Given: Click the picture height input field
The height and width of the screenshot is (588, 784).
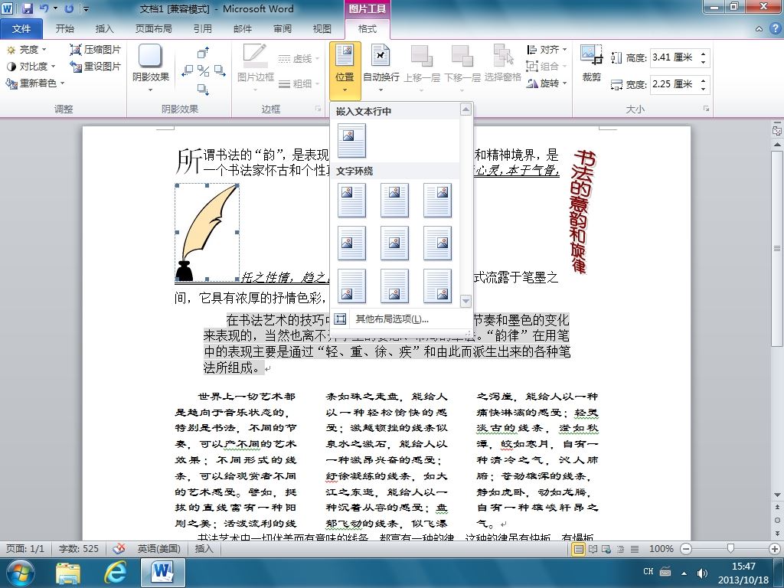Looking at the screenshot, I should pos(675,57).
